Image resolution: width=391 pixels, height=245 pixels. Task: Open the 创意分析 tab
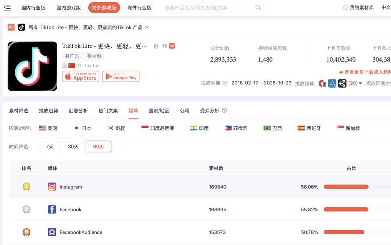78,111
